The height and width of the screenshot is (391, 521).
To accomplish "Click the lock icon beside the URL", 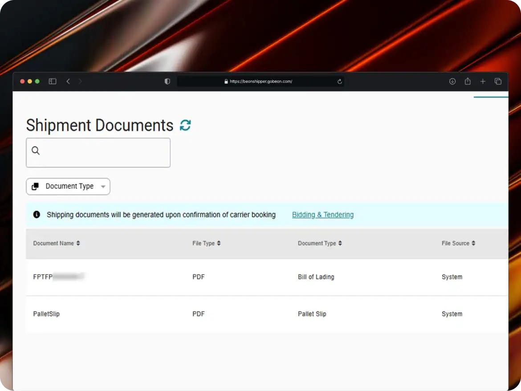I will (x=226, y=81).
